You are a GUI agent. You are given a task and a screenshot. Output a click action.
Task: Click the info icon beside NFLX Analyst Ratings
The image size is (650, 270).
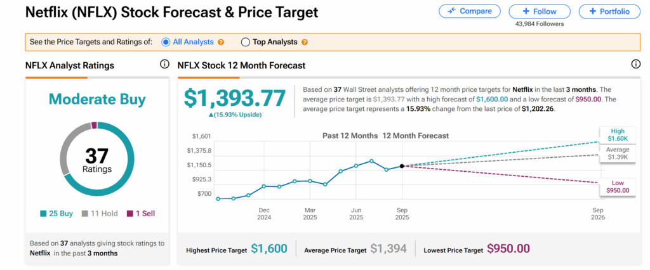tap(164, 65)
